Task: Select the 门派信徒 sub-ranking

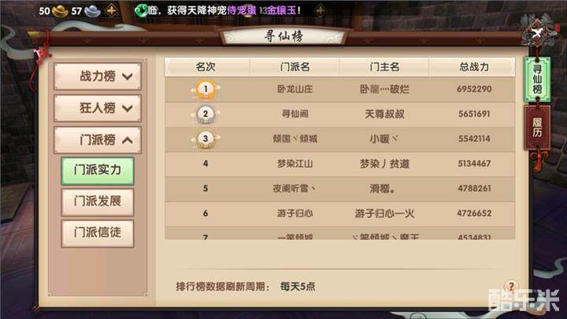Action: [x=98, y=233]
